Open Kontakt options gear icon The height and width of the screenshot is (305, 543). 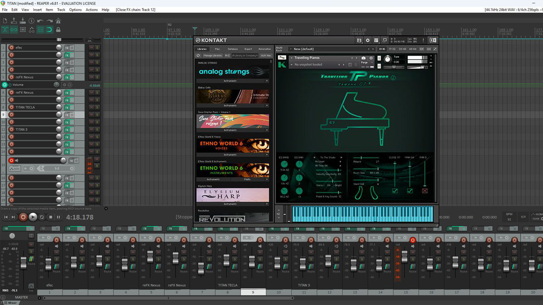368,41
